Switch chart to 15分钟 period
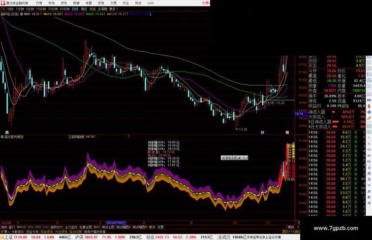This screenshot has width=372, height=240. point(41,9)
